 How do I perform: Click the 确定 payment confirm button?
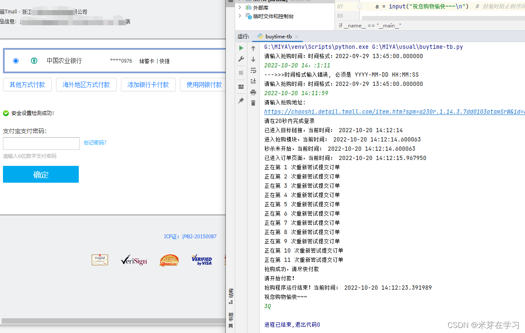tap(41, 174)
